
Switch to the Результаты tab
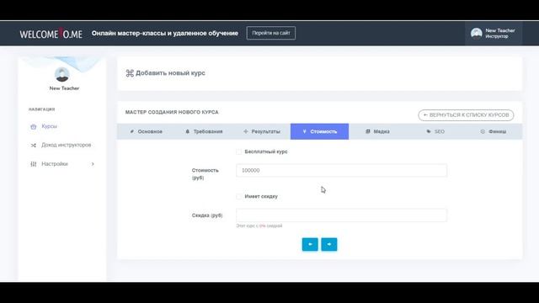point(262,131)
